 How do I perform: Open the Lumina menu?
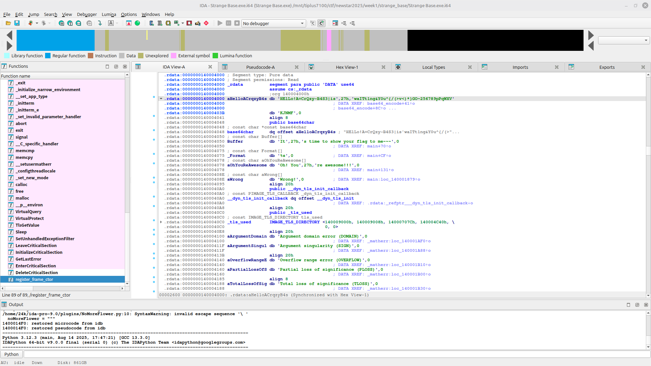(109, 14)
